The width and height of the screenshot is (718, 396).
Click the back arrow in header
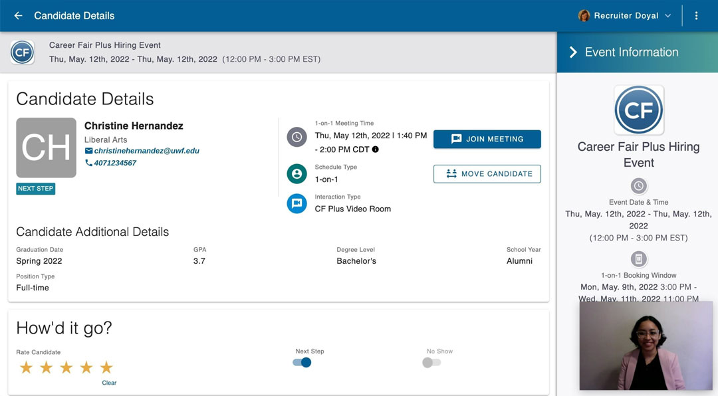pyautogui.click(x=18, y=15)
